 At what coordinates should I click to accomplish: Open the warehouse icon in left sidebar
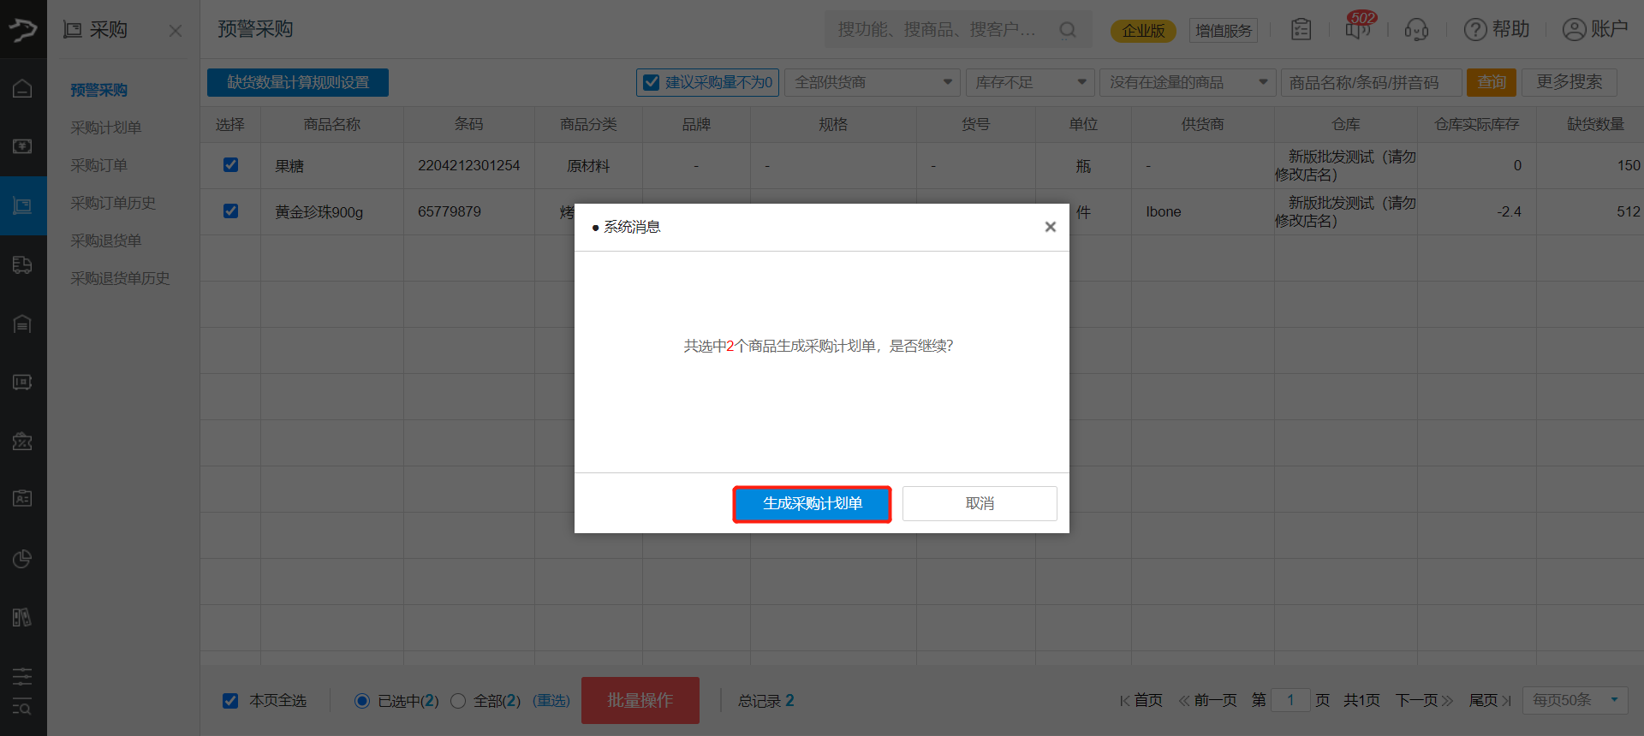click(x=23, y=323)
